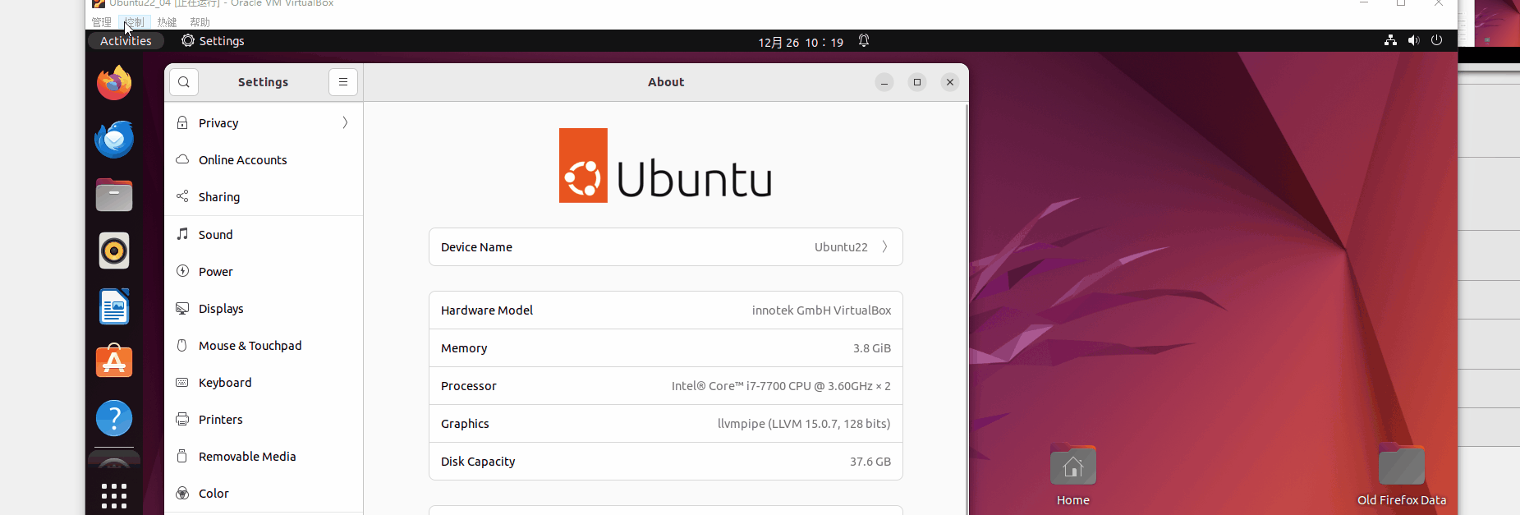1520x515 pixels.
Task: Open Mouse & Touchpad settings
Action: tap(264, 345)
